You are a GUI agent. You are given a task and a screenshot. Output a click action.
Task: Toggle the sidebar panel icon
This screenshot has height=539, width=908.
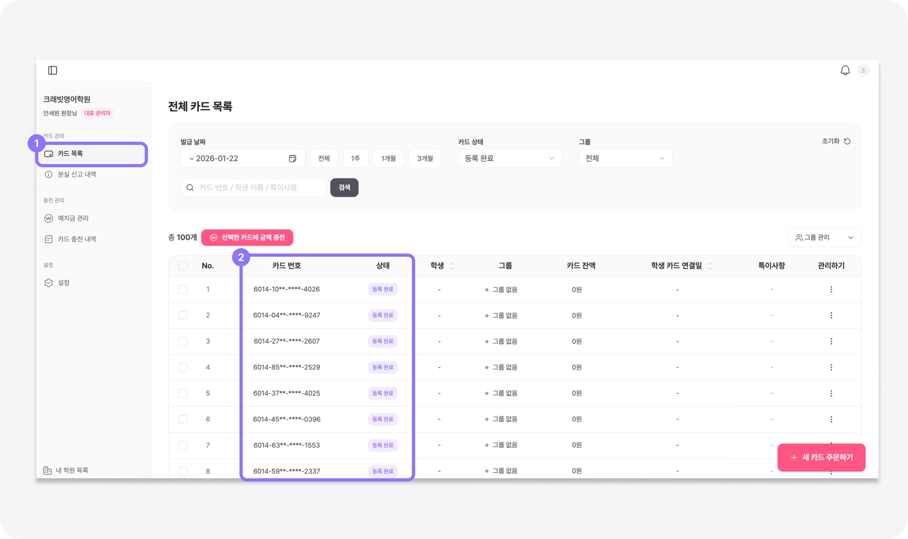(53, 71)
